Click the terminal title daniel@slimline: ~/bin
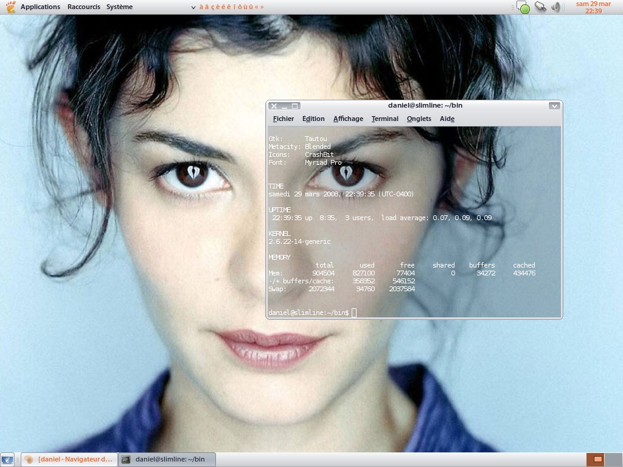 (425, 105)
